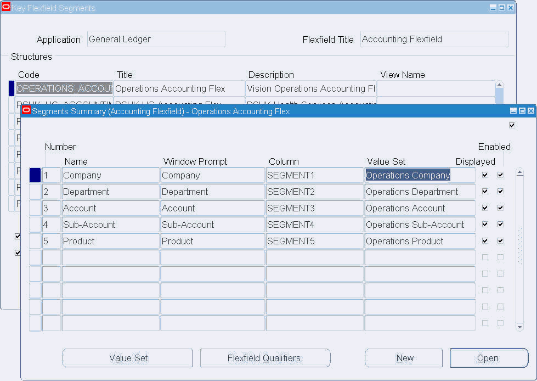Toggle Displayed for the Product segment

485,240
